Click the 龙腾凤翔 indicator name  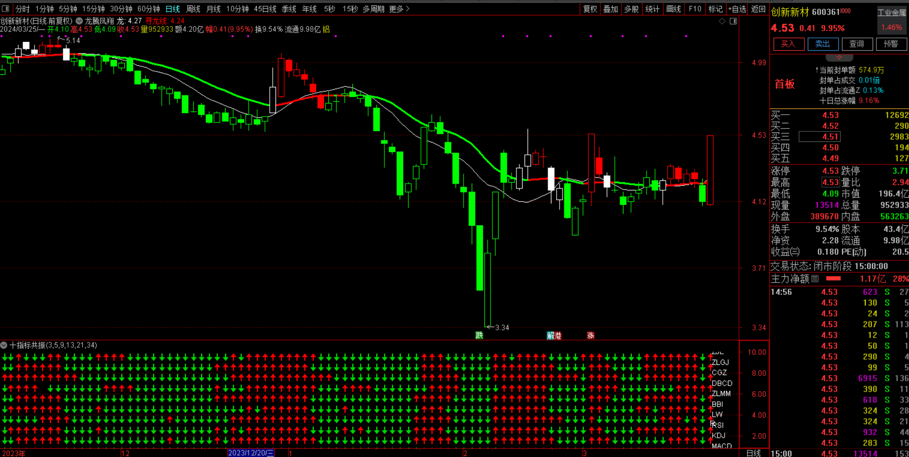99,21
